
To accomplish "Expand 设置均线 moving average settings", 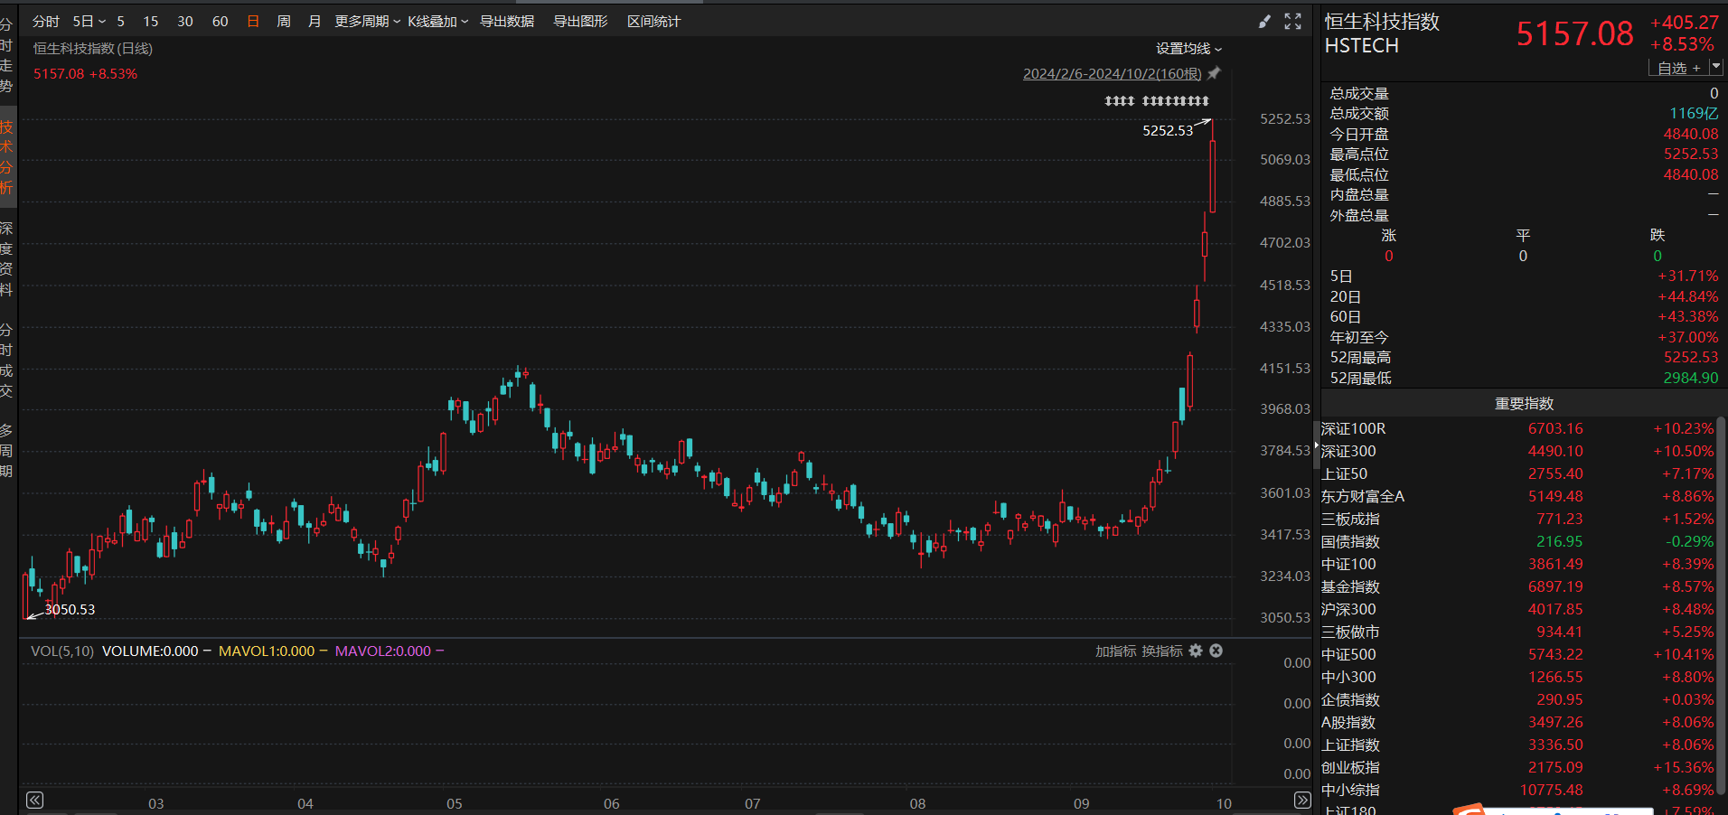I will coord(1188,49).
